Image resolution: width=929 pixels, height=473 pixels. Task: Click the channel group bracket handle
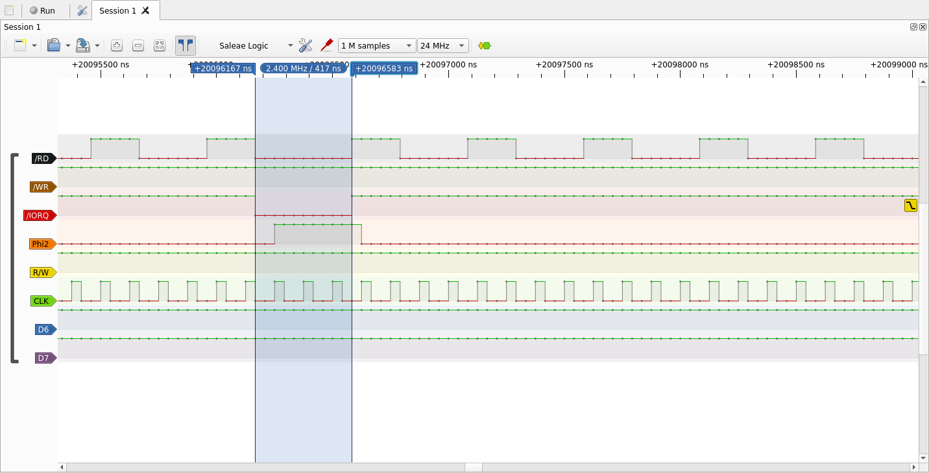click(x=14, y=258)
